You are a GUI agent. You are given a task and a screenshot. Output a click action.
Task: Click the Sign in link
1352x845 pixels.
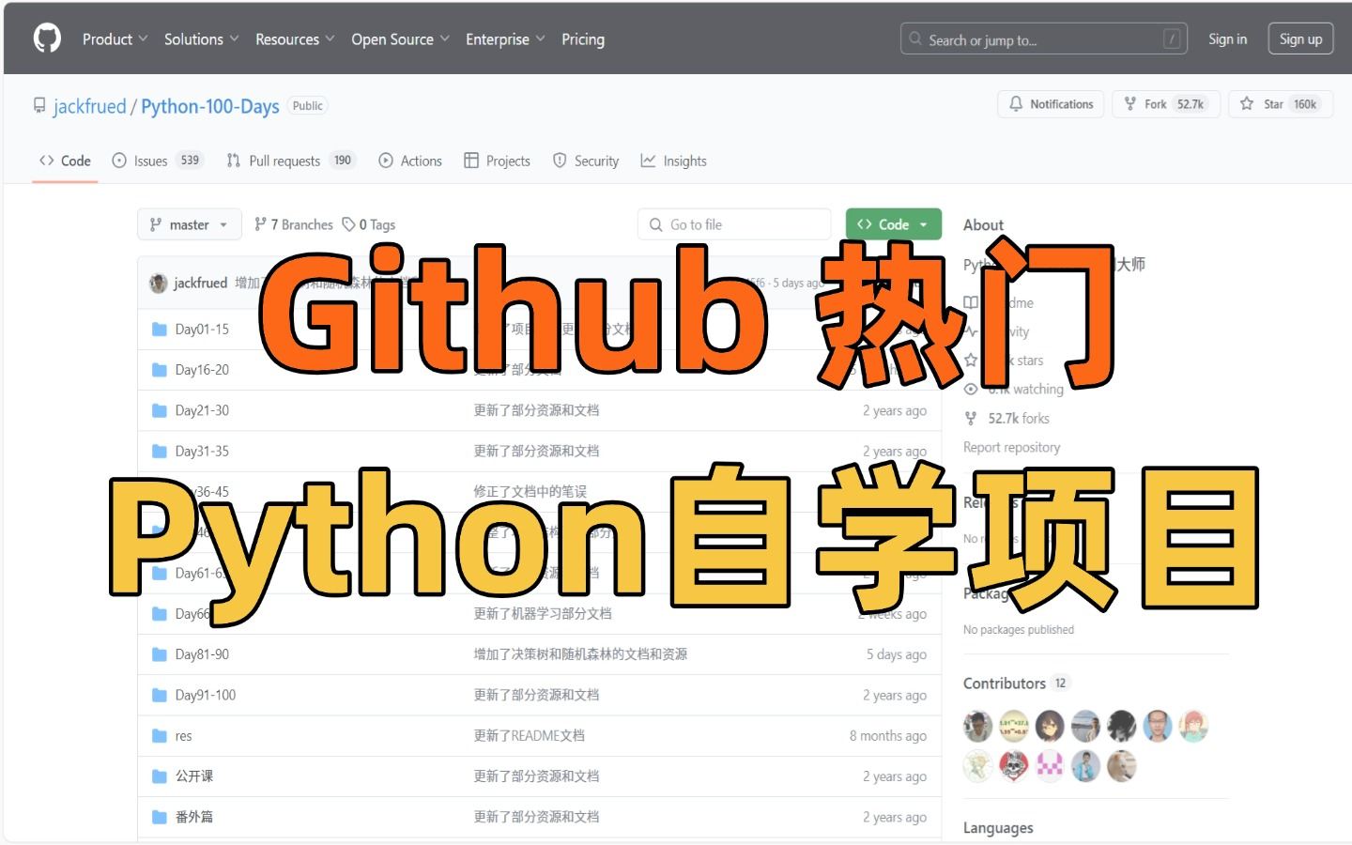[1227, 39]
